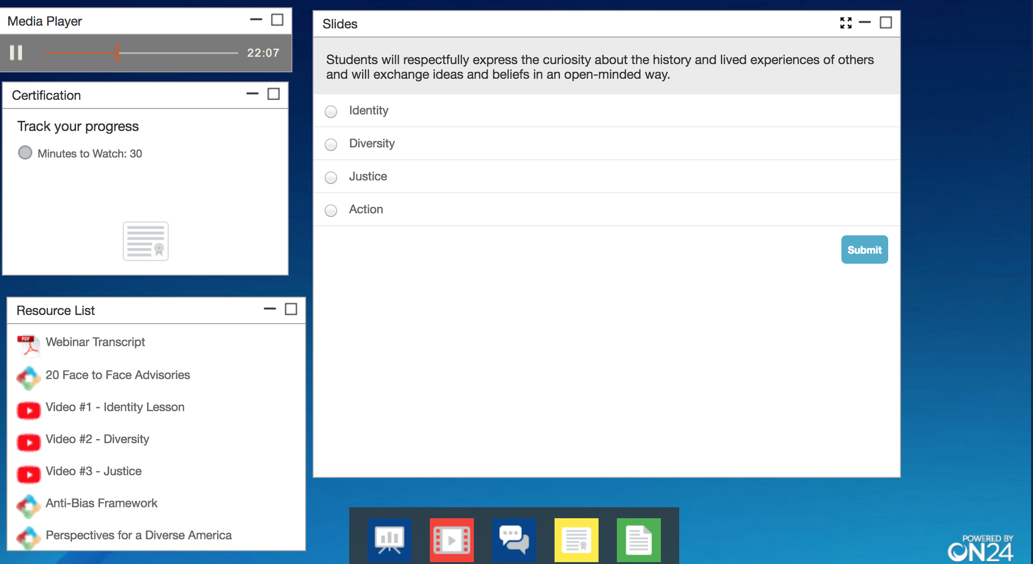This screenshot has width=1033, height=564.
Task: Select the Diversity radio option
Action: (x=331, y=145)
